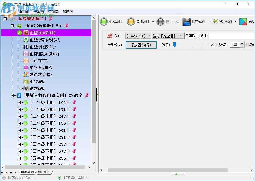Viewport: 255px width, 181px height.
Task: Click the 常规题(容易) question type button
Action: tap(141, 45)
